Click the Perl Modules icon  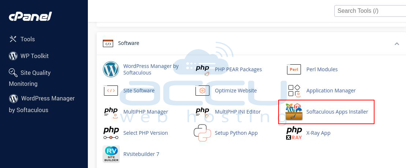[294, 69]
